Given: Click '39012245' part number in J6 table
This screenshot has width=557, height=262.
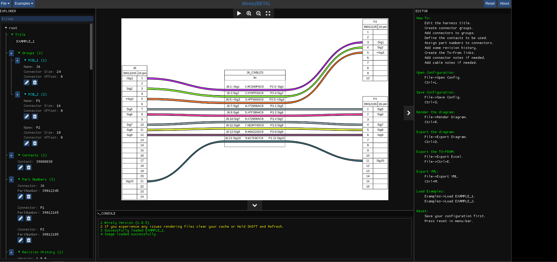Looking at the screenshot, I should 130,73.
